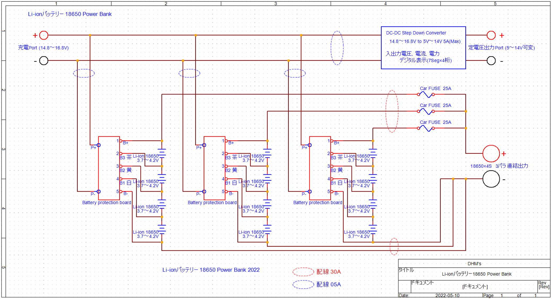Click the P+ pin of the rightmost protection board

310,145
